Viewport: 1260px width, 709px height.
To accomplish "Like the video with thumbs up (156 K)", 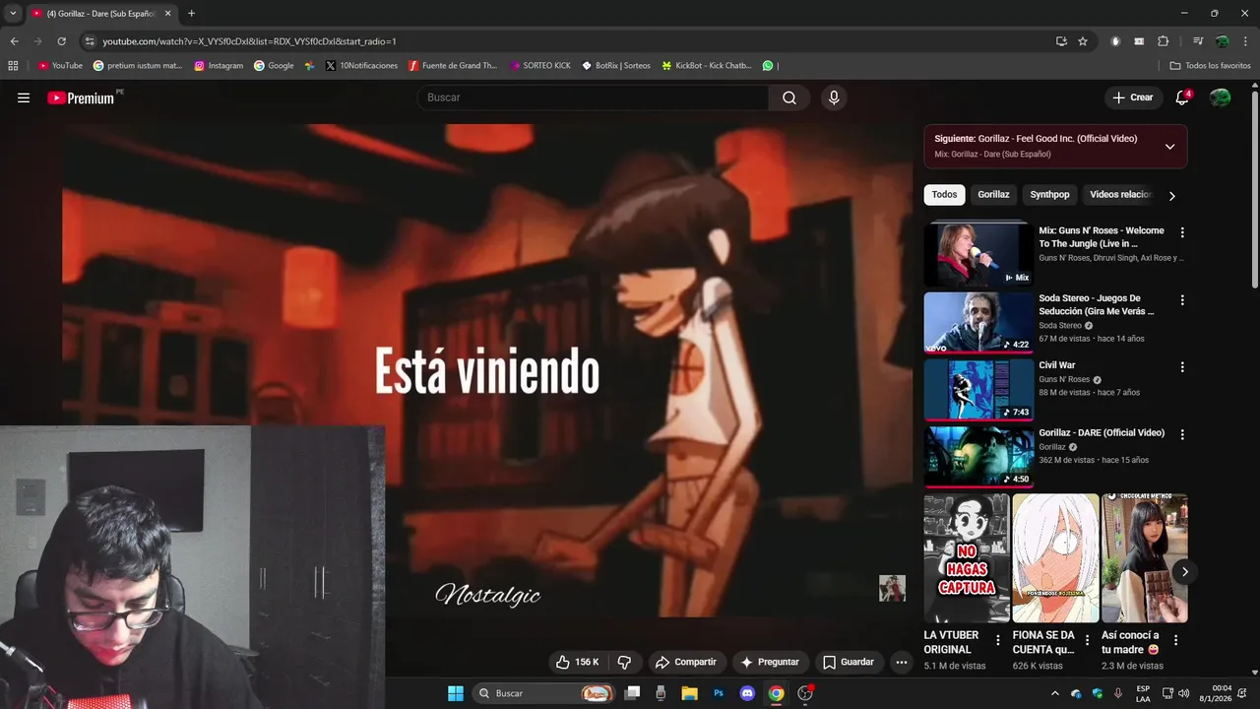I will point(577,662).
